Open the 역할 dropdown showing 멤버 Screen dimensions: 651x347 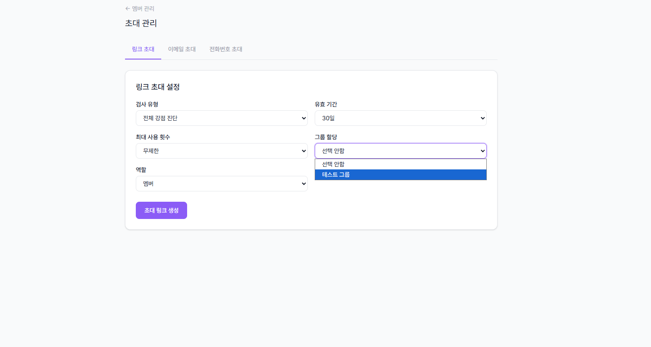coord(222,184)
